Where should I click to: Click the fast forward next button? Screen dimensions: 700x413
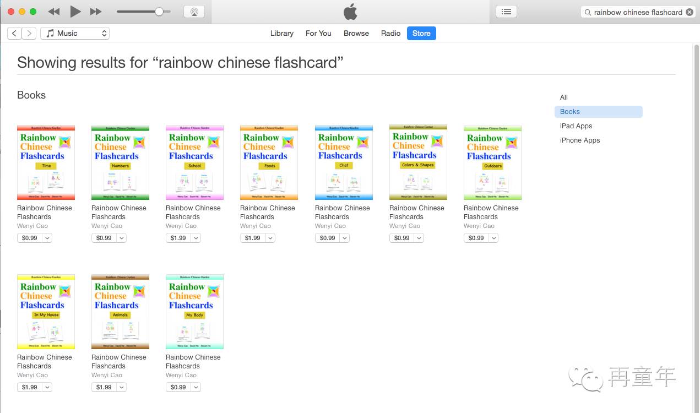(x=96, y=12)
